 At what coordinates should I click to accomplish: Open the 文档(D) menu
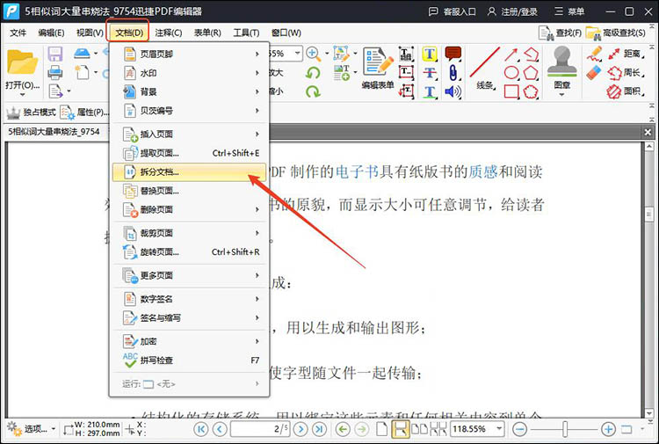click(x=129, y=33)
